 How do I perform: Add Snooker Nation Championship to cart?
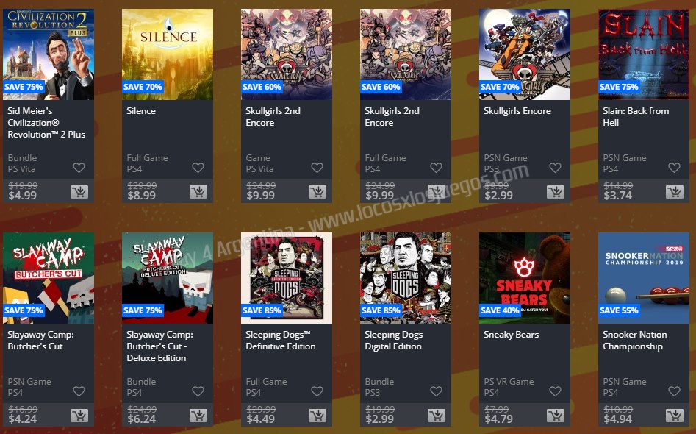(x=674, y=416)
